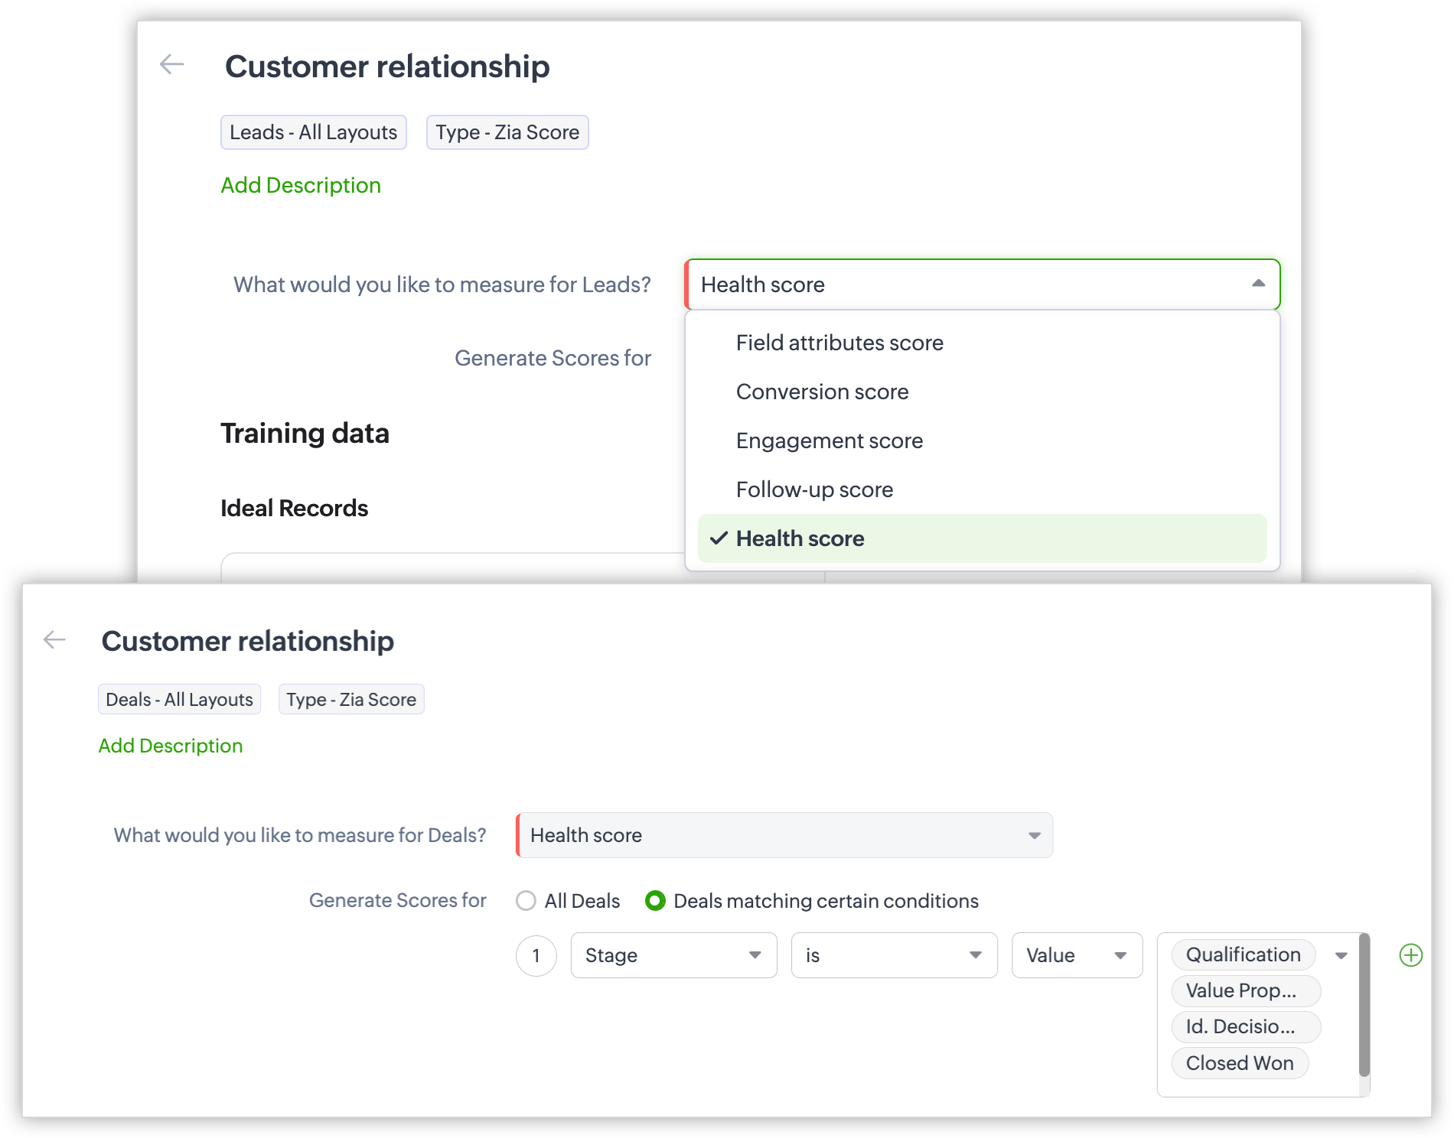This screenshot has height=1138, width=1454.
Task: Click Add Description link in Deals panel
Action: (171, 746)
